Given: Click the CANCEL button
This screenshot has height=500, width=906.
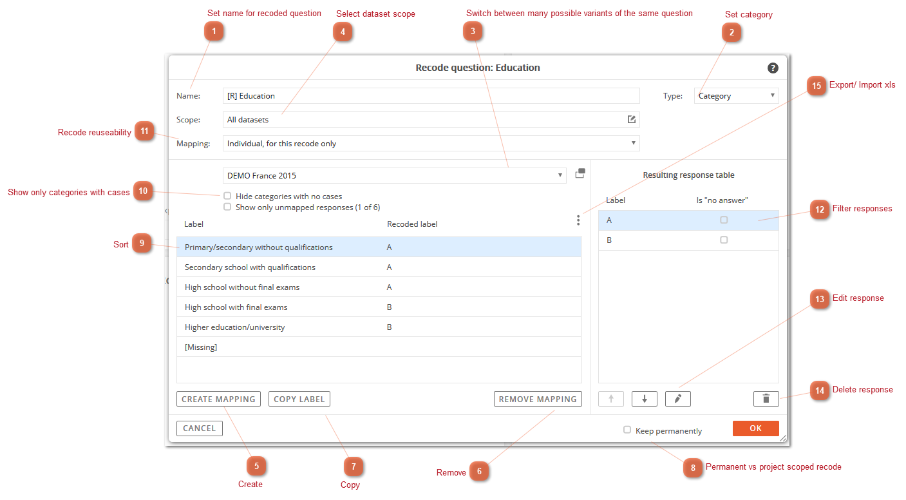Looking at the screenshot, I should click(x=200, y=428).
